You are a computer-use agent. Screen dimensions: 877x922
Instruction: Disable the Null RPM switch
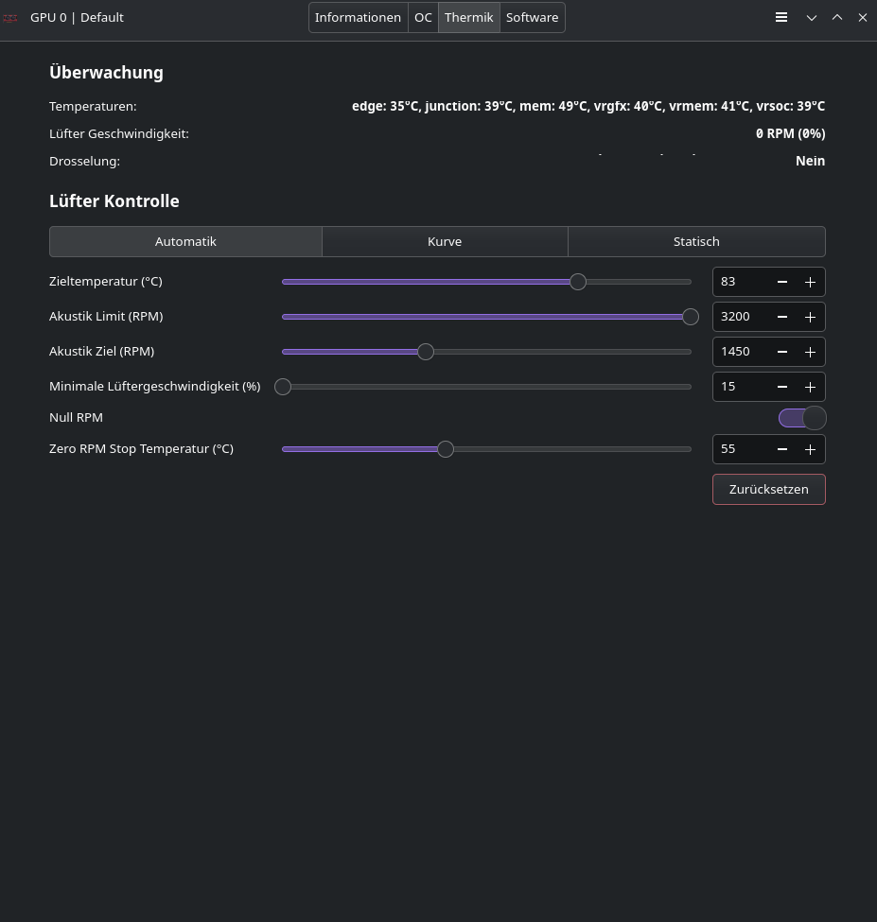click(801, 418)
